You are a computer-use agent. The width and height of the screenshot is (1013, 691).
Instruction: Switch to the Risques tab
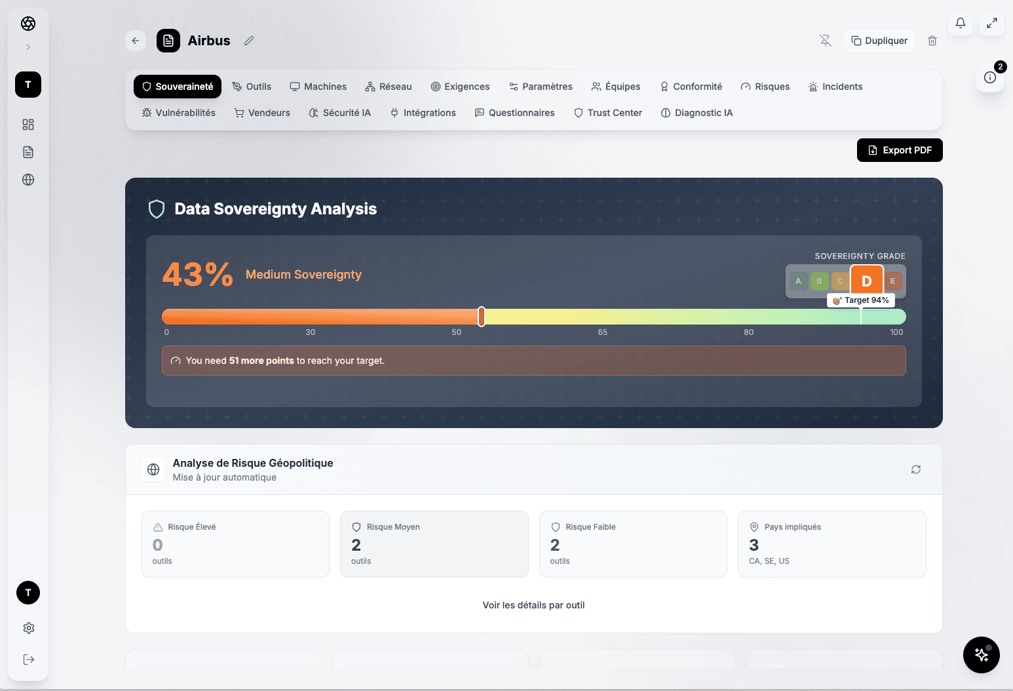tap(765, 86)
